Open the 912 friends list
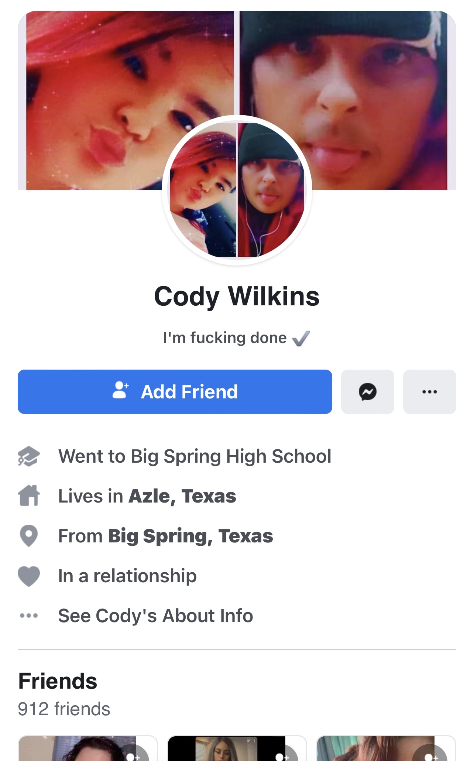Viewport: 474px width, 761px height. pyautogui.click(x=64, y=709)
